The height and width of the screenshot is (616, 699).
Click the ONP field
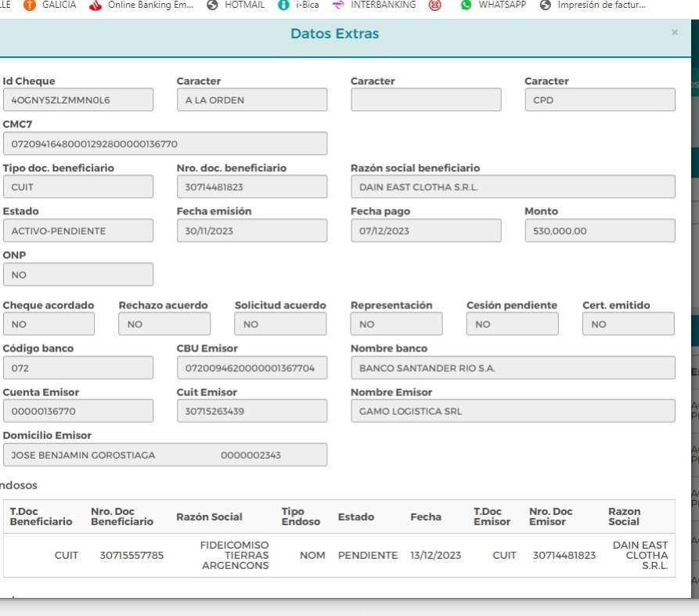click(x=78, y=274)
